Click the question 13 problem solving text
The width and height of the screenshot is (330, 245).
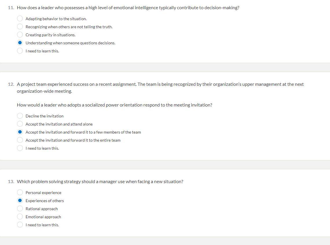[100, 182]
